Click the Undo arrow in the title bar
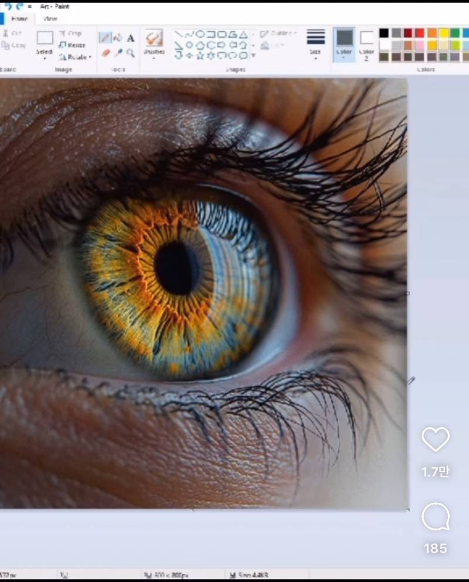The height and width of the screenshot is (582, 469). (x=8, y=6)
